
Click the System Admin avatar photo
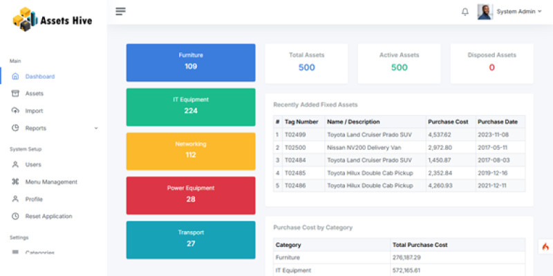485,12
